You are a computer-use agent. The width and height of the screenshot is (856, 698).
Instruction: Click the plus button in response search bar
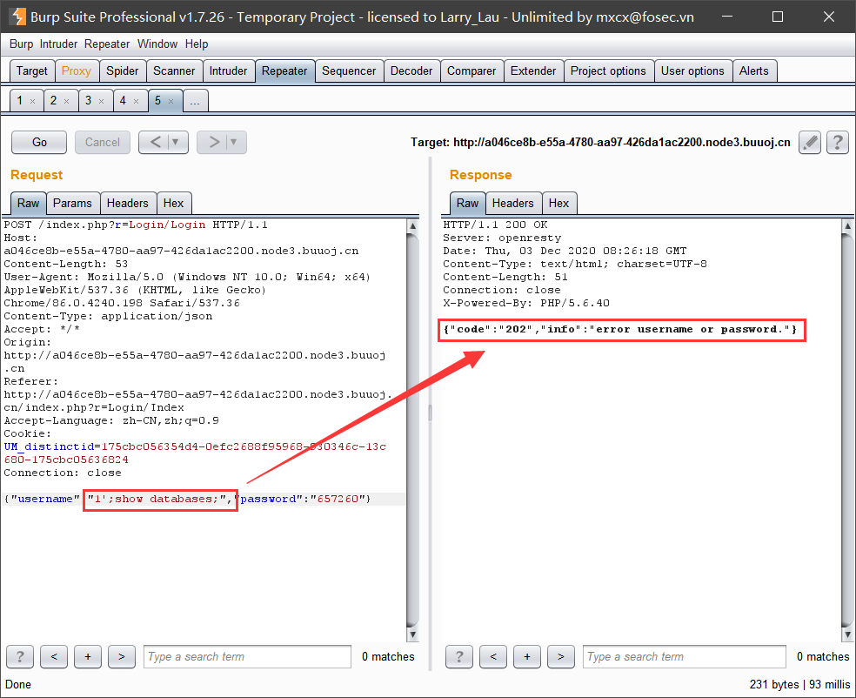click(x=527, y=656)
